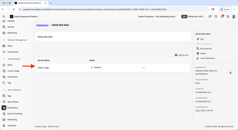
Task: Click the Status column header
Action: (x=92, y=60)
